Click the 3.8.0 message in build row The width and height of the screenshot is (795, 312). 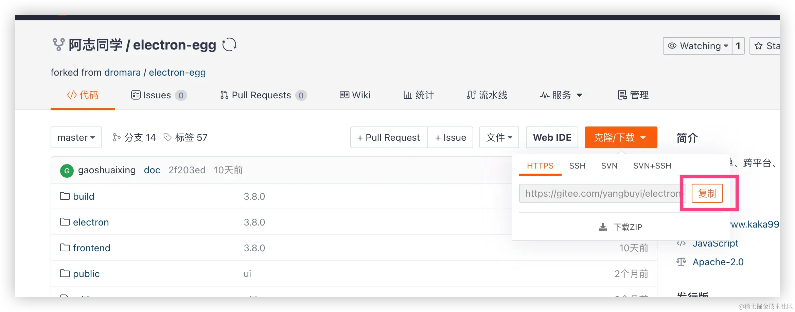[x=254, y=196]
